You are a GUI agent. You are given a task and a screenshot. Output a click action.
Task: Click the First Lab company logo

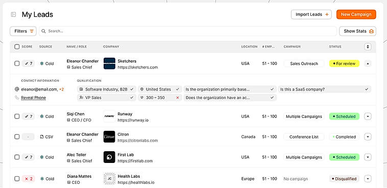tap(109, 157)
